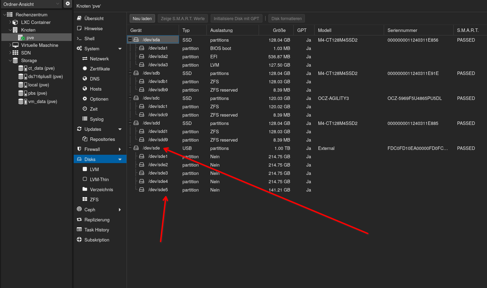Expand the SDN tree node
487x288 pixels.
pos(10,53)
